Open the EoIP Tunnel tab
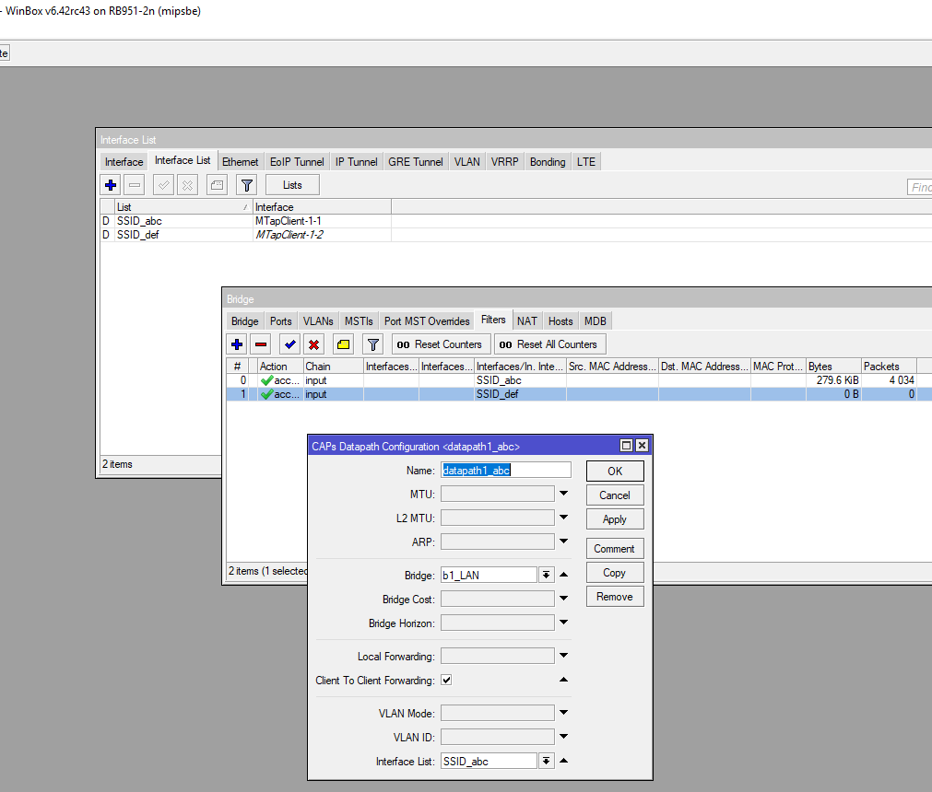The height and width of the screenshot is (792, 932). point(297,162)
